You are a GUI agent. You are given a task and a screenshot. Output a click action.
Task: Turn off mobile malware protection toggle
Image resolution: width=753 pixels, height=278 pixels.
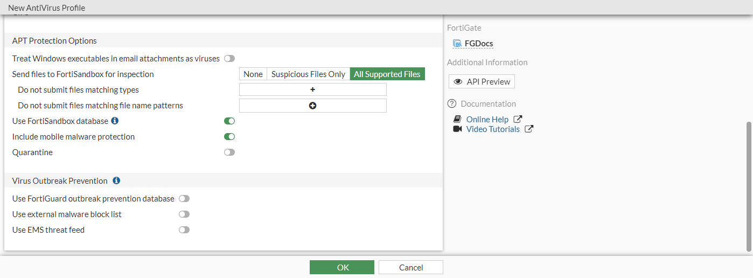[229, 137]
